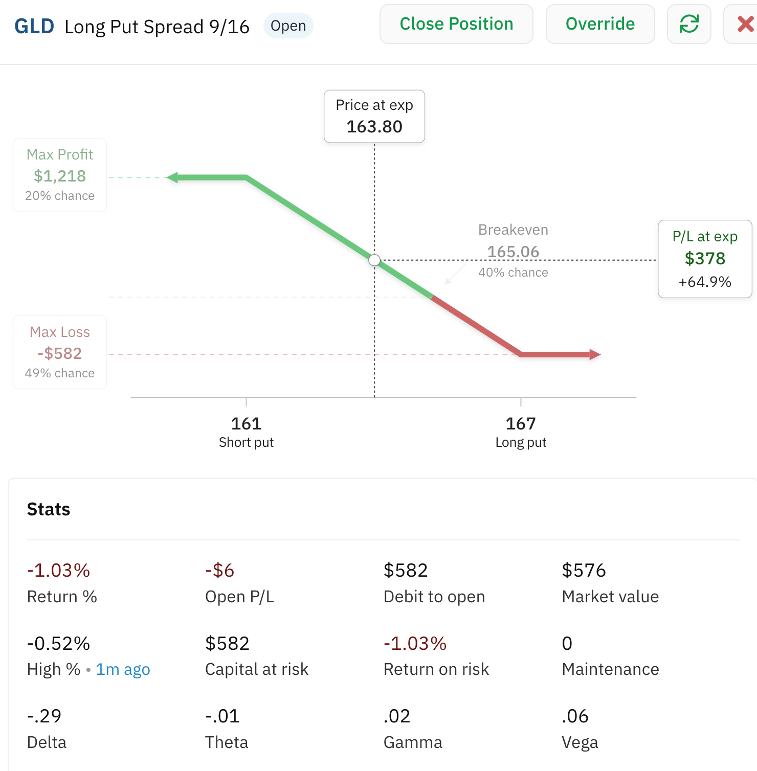Select the GLD ticker symbol

33,26
